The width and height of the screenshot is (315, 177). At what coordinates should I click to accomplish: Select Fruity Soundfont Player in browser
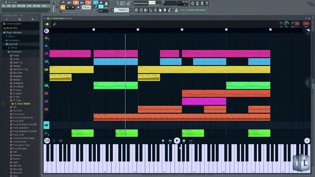[24, 138]
